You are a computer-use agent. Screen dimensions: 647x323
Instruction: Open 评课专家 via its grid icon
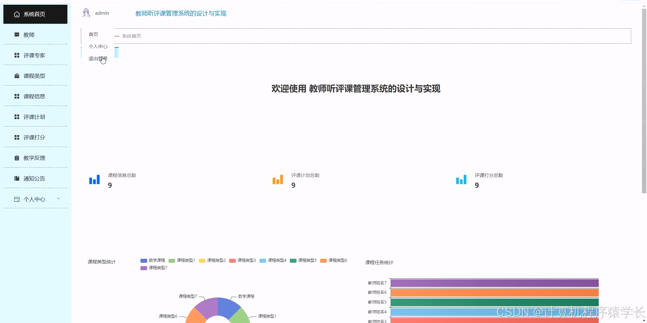(x=17, y=55)
